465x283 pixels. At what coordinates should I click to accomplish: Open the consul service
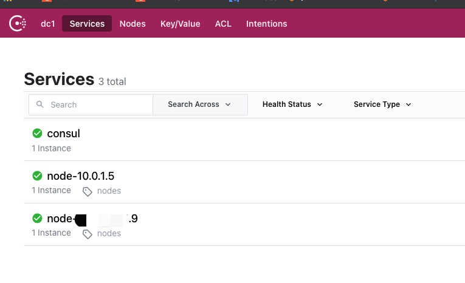click(x=63, y=134)
